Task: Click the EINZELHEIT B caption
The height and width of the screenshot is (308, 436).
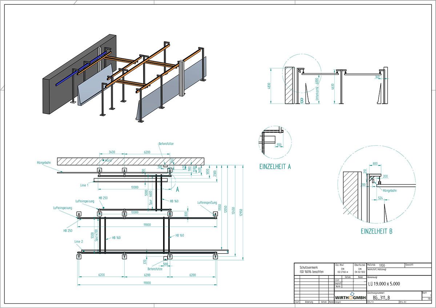Action: (x=376, y=231)
